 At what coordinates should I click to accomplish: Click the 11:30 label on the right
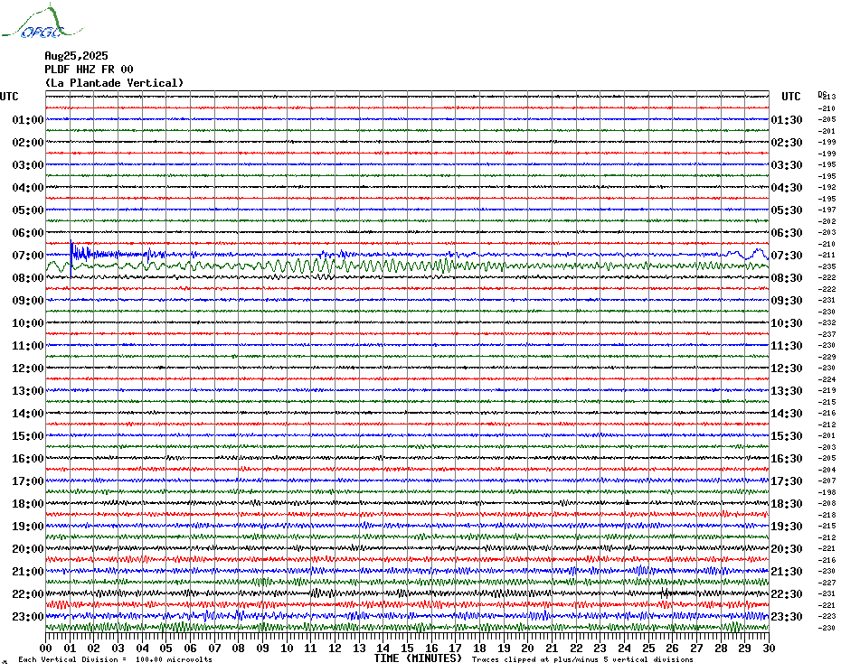point(787,346)
